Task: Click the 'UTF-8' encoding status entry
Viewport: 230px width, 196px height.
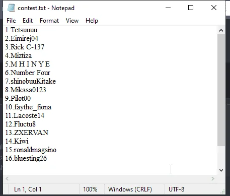Action: pyautogui.click(x=177, y=189)
